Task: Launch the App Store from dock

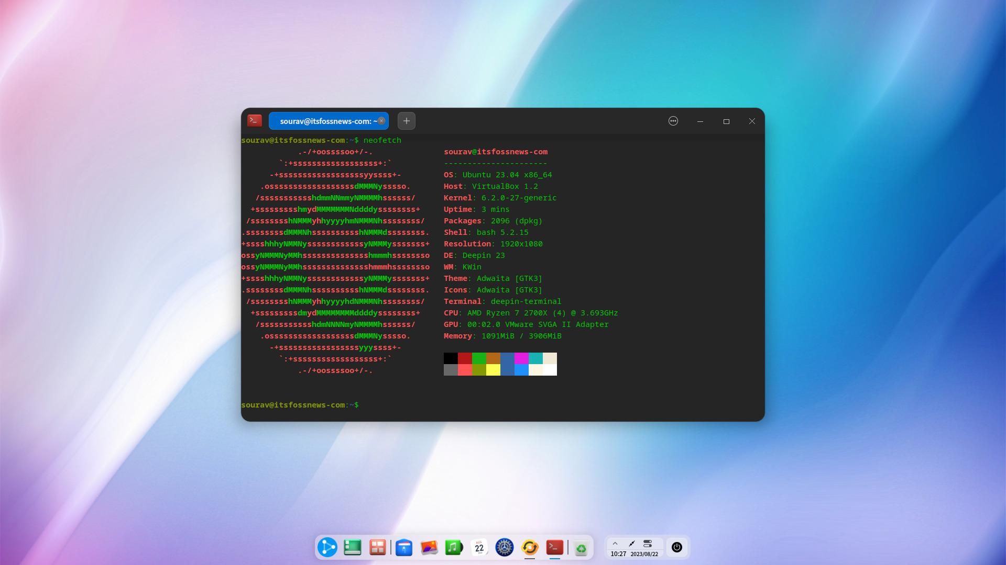Action: click(x=404, y=548)
